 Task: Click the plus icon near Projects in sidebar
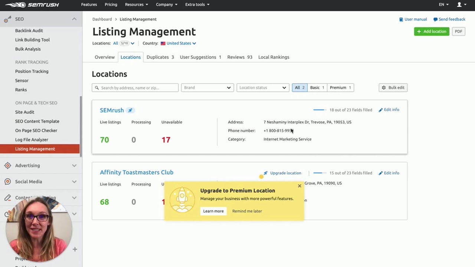(x=75, y=249)
